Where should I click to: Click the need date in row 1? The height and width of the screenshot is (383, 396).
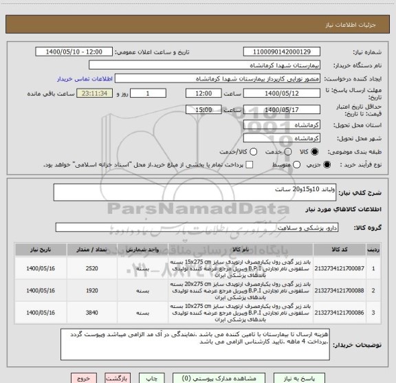(41, 268)
